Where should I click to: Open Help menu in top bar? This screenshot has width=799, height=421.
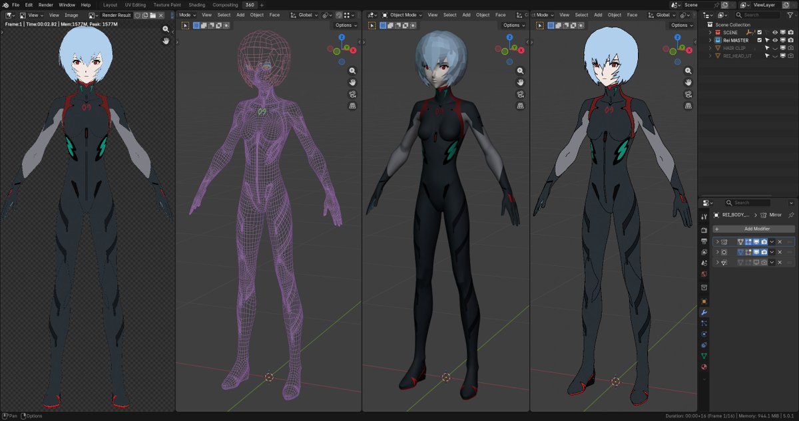tap(86, 5)
